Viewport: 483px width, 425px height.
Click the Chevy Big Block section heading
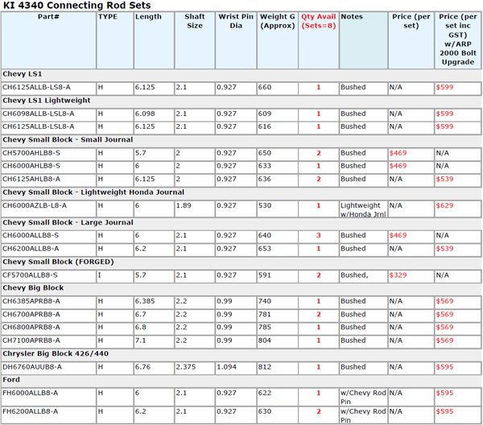click(x=33, y=288)
